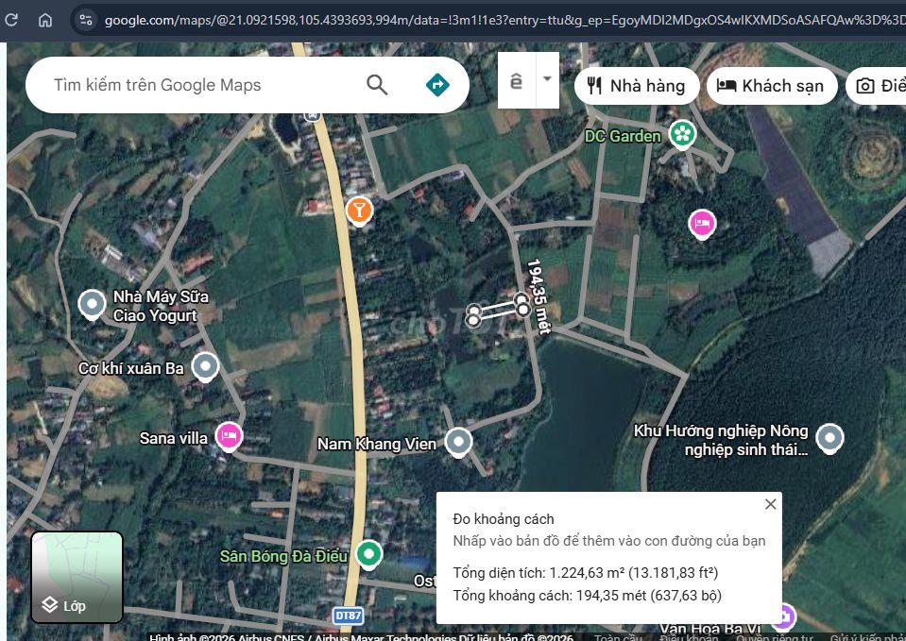Click the DT87 road shield
The image size is (906, 641).
point(349,616)
